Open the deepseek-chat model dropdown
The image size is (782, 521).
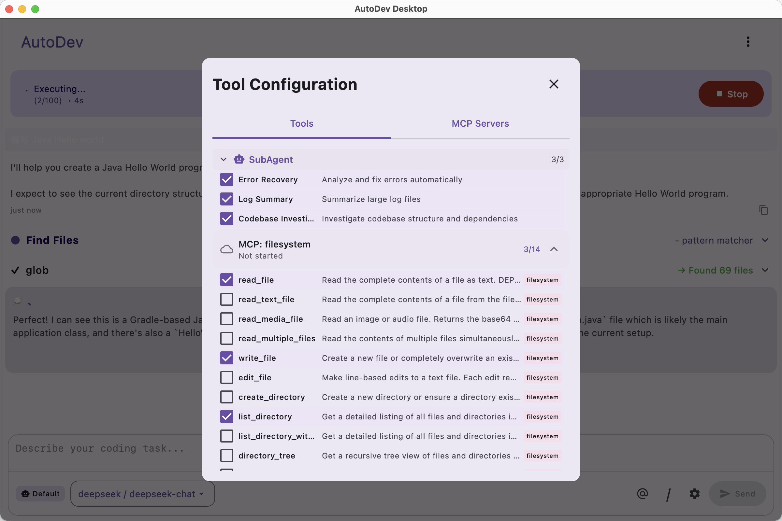tap(142, 494)
